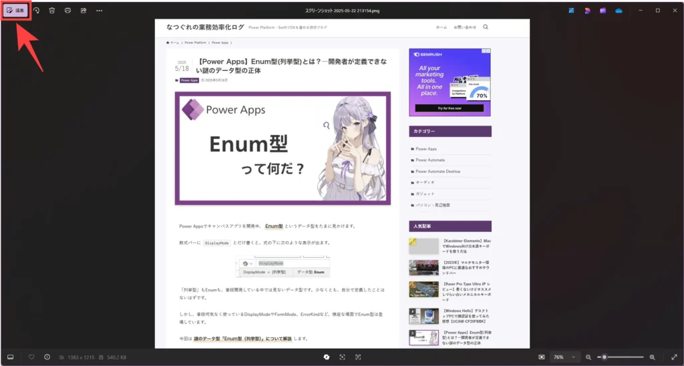Image resolution: width=684 pixels, height=366 pixels.
Task: Click the OneDrive cloud icon
Action: click(x=619, y=11)
